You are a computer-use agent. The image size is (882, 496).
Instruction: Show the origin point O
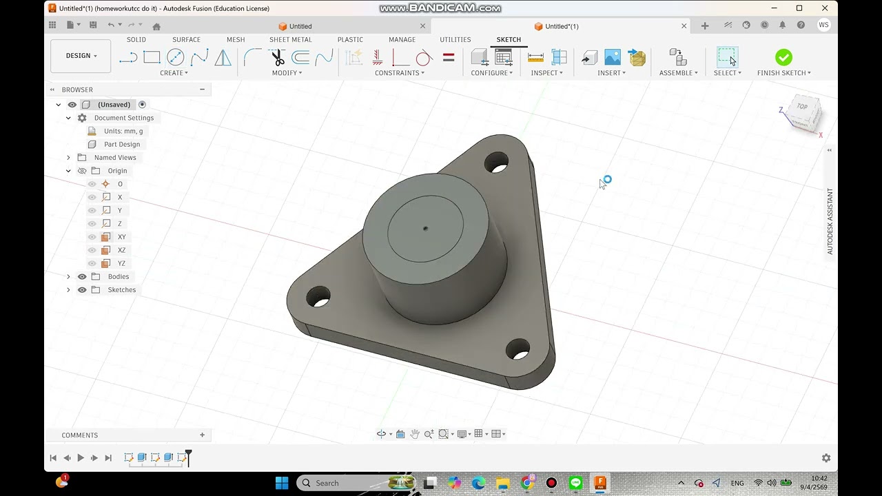pos(92,184)
